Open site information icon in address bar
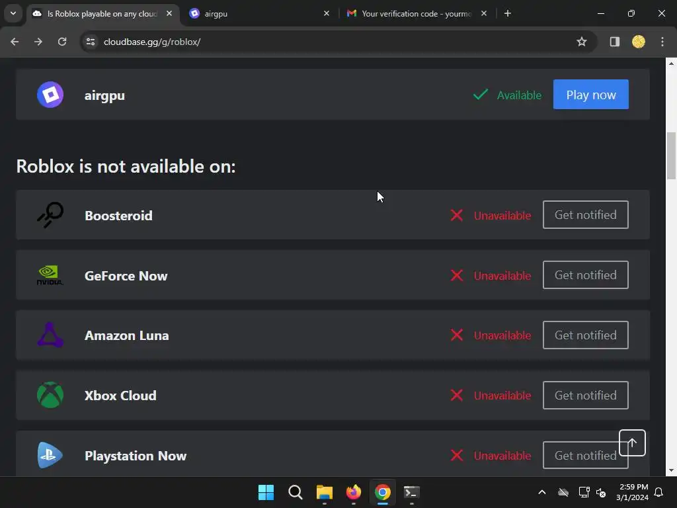The width and height of the screenshot is (677, 508). coord(91,42)
